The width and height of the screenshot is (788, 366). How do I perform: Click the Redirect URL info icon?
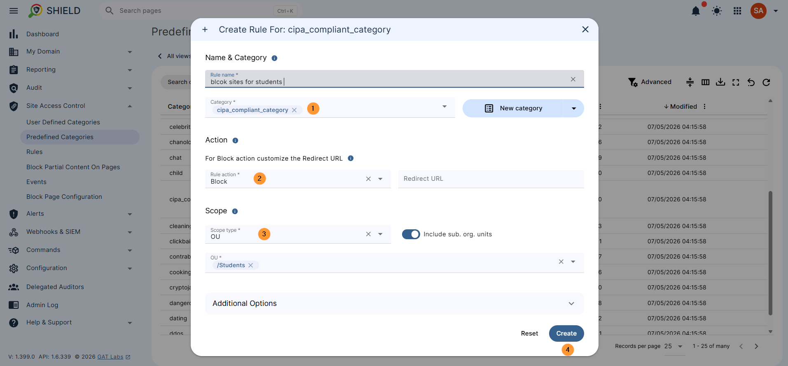click(351, 158)
